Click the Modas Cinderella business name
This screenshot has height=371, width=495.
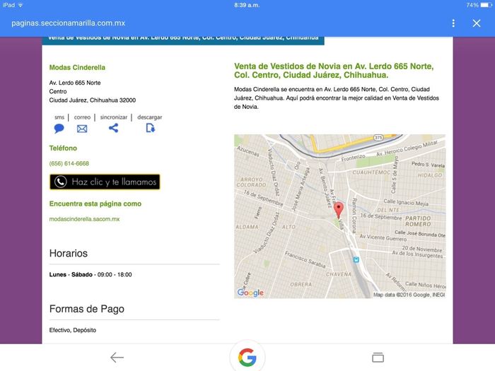tap(77, 68)
